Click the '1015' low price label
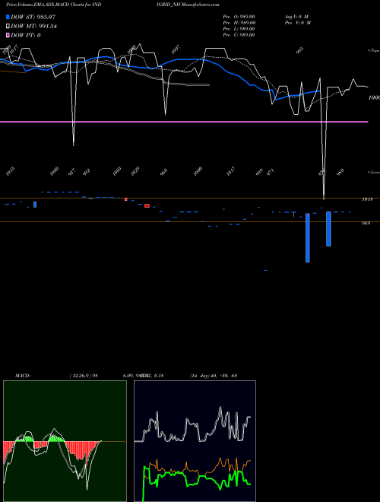The width and height of the screenshot is (380, 502). pos(10,171)
